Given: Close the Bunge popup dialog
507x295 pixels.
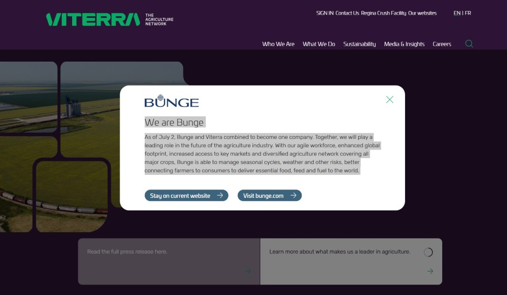Looking at the screenshot, I should (x=389, y=100).
